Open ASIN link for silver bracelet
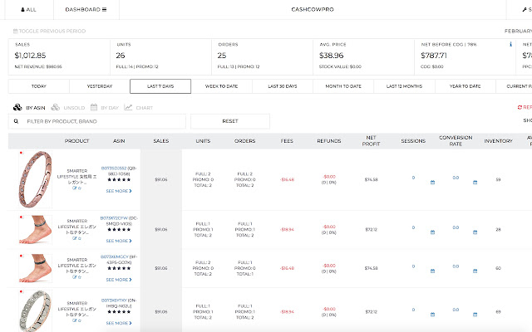This screenshot has height=332, width=532. tap(114, 300)
